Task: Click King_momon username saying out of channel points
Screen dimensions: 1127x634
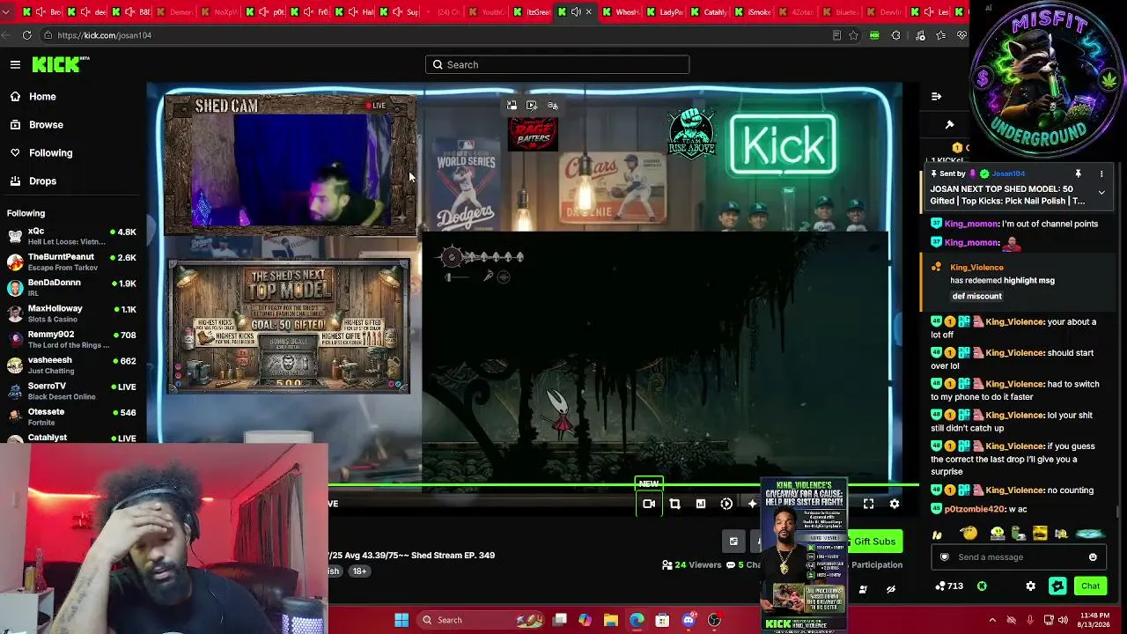Action: pyautogui.click(x=971, y=224)
